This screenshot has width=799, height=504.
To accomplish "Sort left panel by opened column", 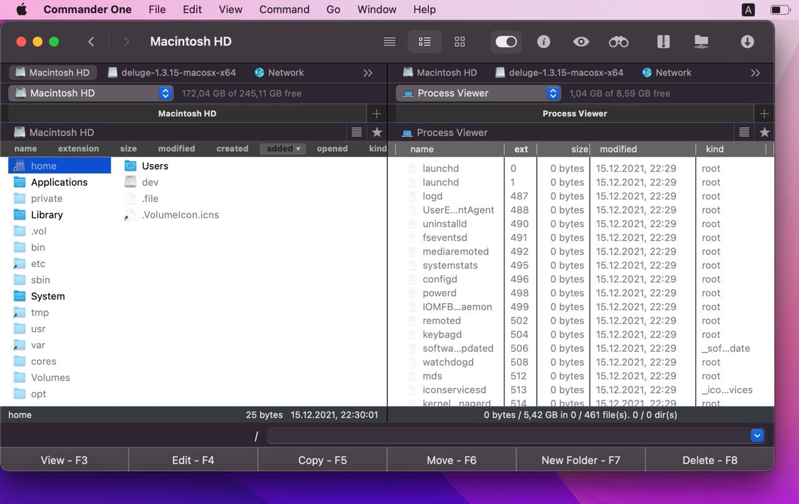I will (332, 148).
